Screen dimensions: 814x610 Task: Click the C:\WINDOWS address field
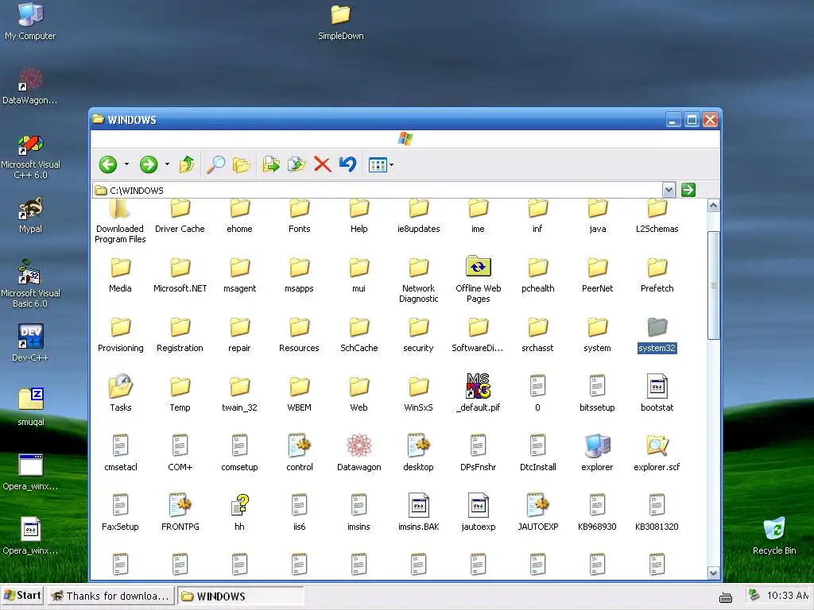pyautogui.click(x=378, y=191)
